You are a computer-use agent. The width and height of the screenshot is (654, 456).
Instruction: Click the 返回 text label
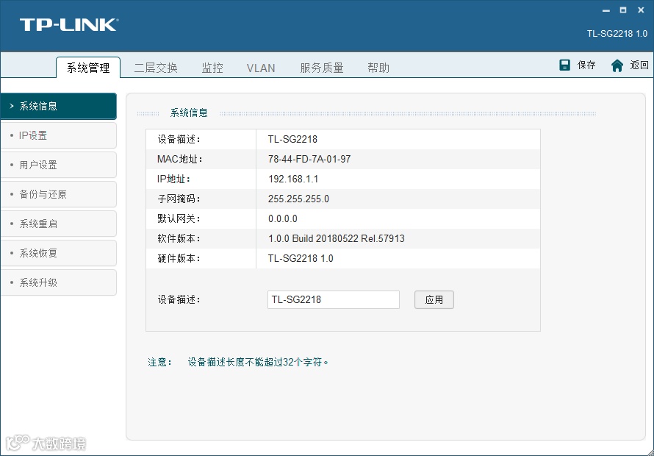(x=639, y=65)
